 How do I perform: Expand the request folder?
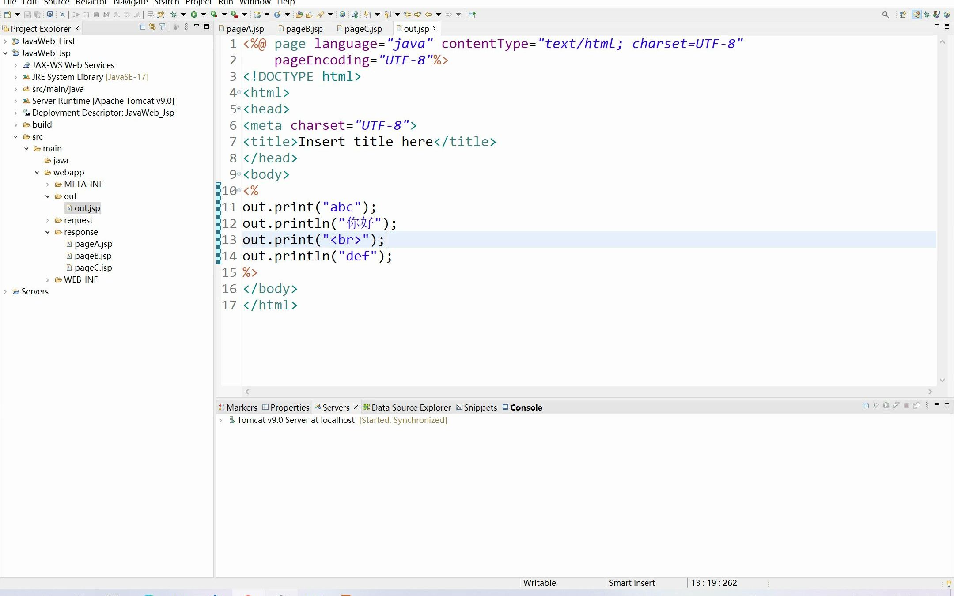[x=48, y=220]
